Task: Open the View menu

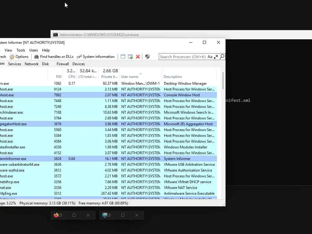Action: pos(8,50)
